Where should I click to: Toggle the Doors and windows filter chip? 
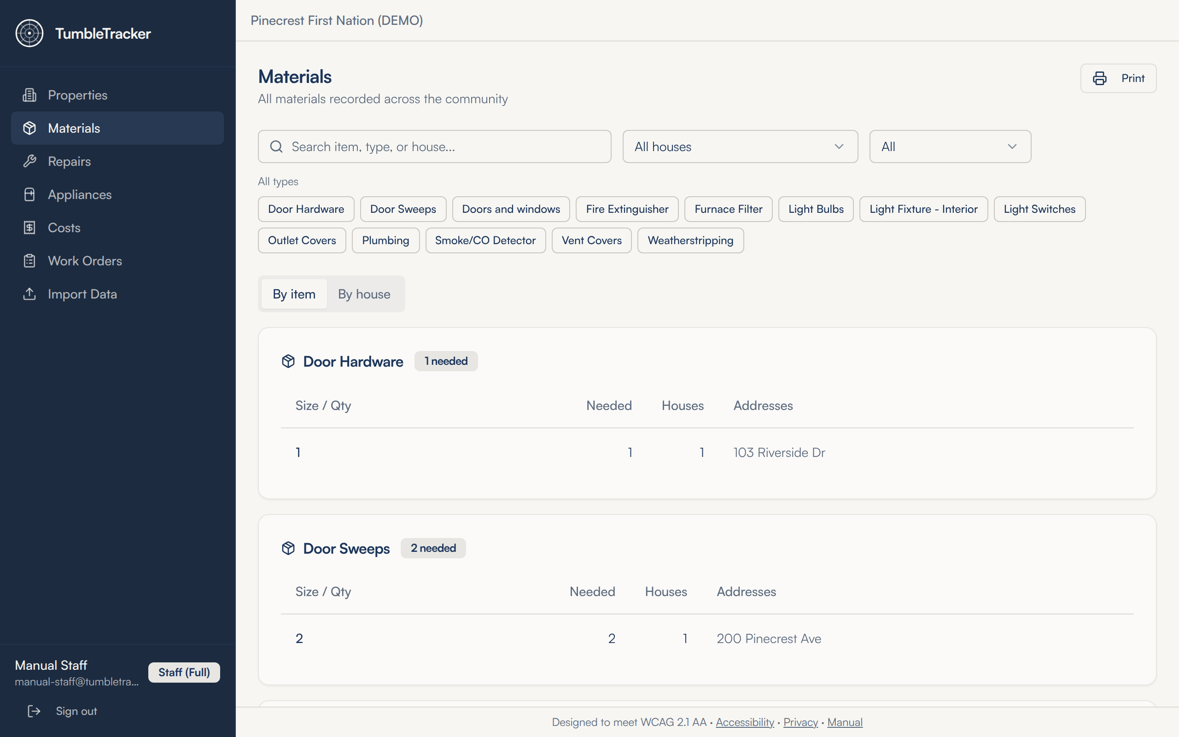[511, 209]
